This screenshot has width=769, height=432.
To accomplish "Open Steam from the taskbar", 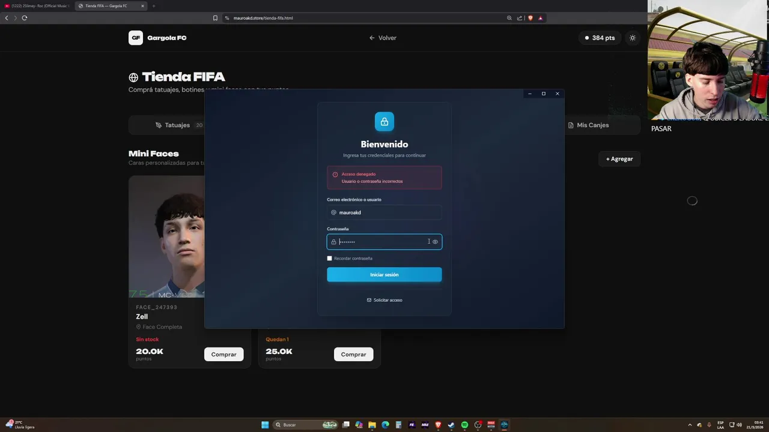I will (x=451, y=425).
